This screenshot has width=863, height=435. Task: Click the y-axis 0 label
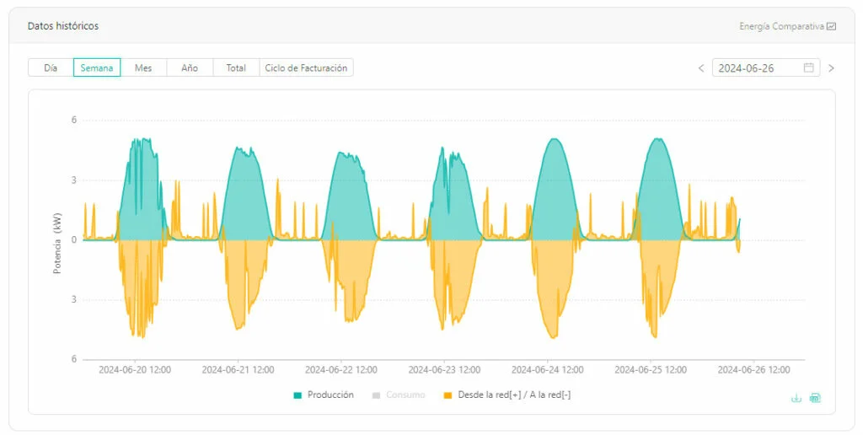click(74, 240)
